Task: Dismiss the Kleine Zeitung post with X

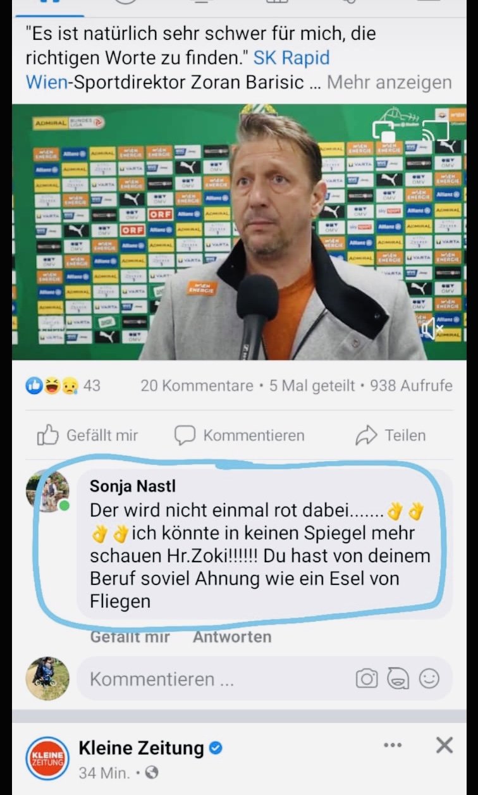Action: point(444,746)
